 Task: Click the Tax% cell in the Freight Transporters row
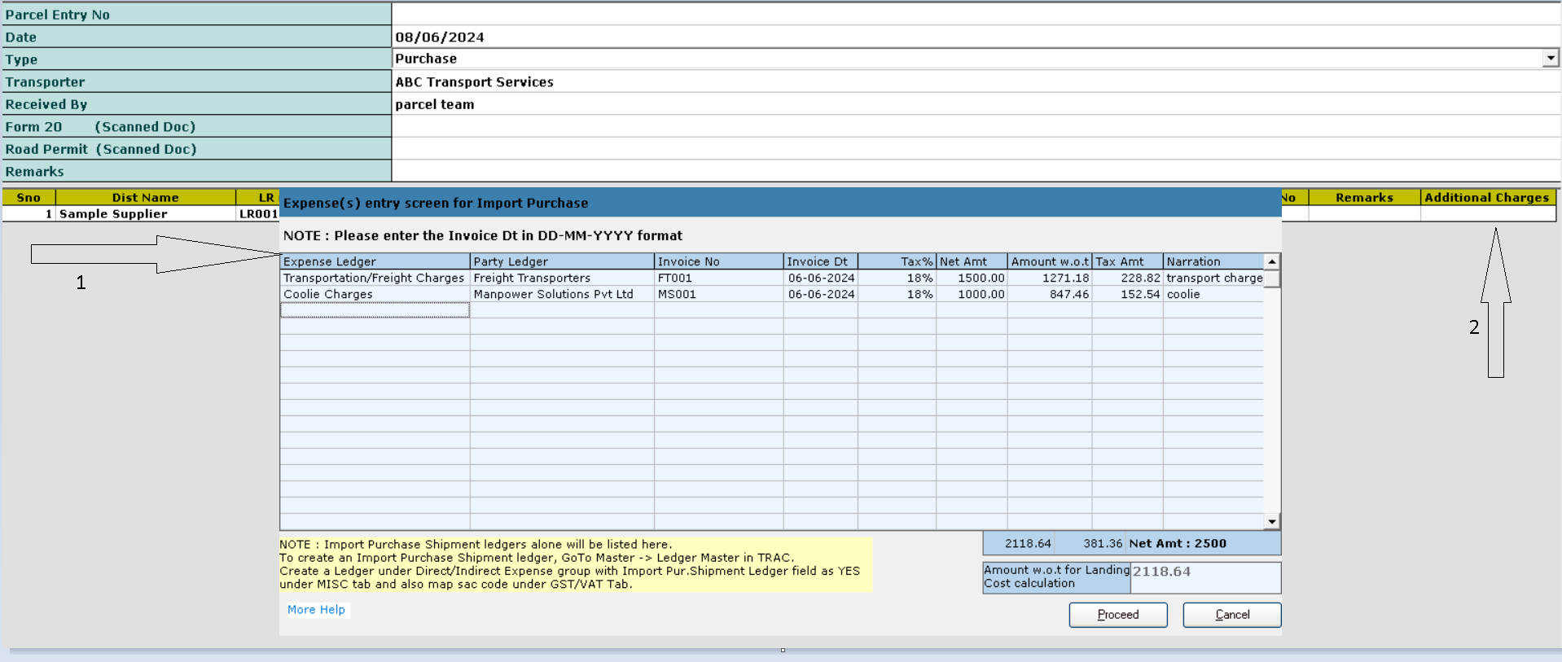click(897, 278)
